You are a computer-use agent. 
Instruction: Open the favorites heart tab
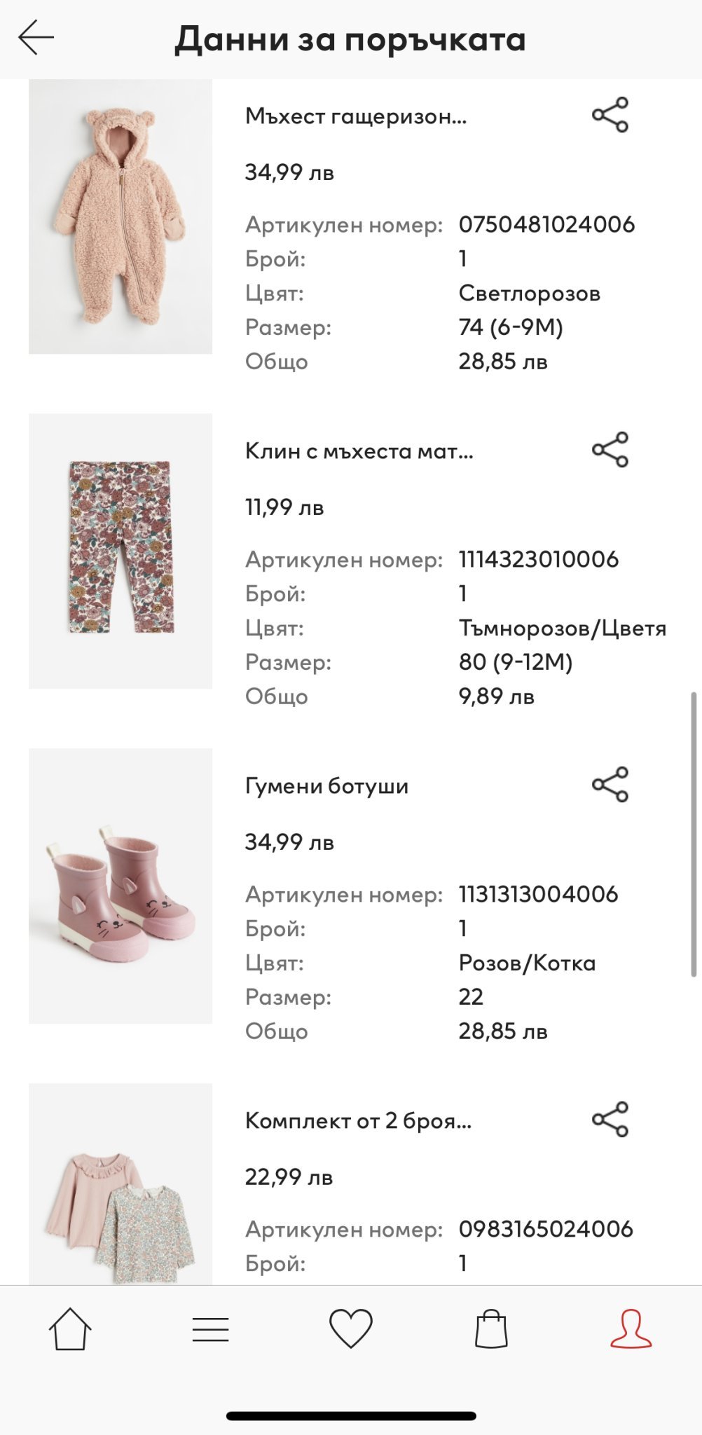point(350,1329)
